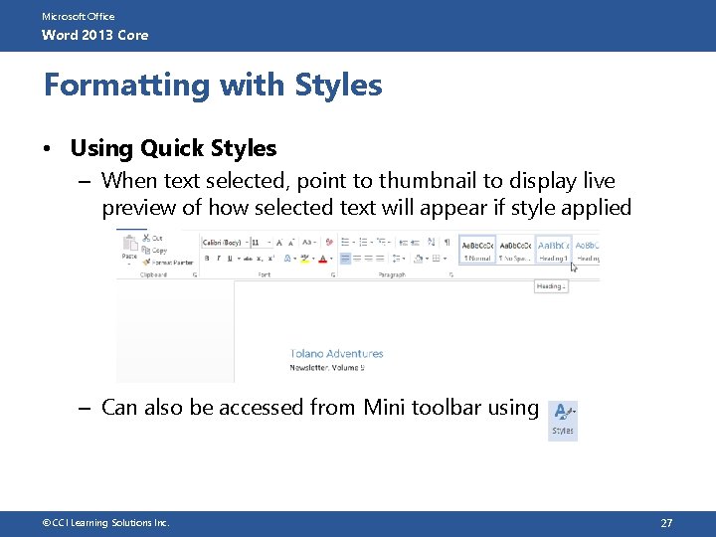Open the Change Case Aa dropdown

pyautogui.click(x=309, y=243)
